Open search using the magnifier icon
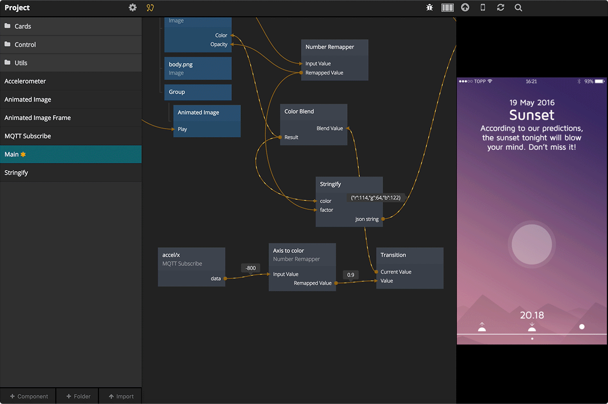608x404 pixels. (x=518, y=7)
